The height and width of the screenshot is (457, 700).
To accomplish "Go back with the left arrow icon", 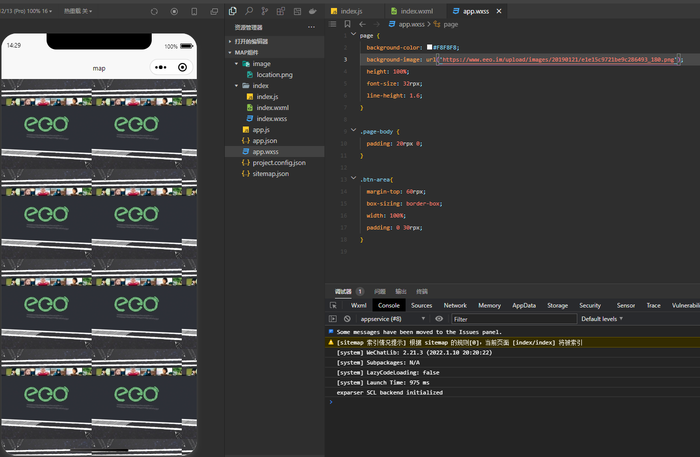I will click(363, 24).
